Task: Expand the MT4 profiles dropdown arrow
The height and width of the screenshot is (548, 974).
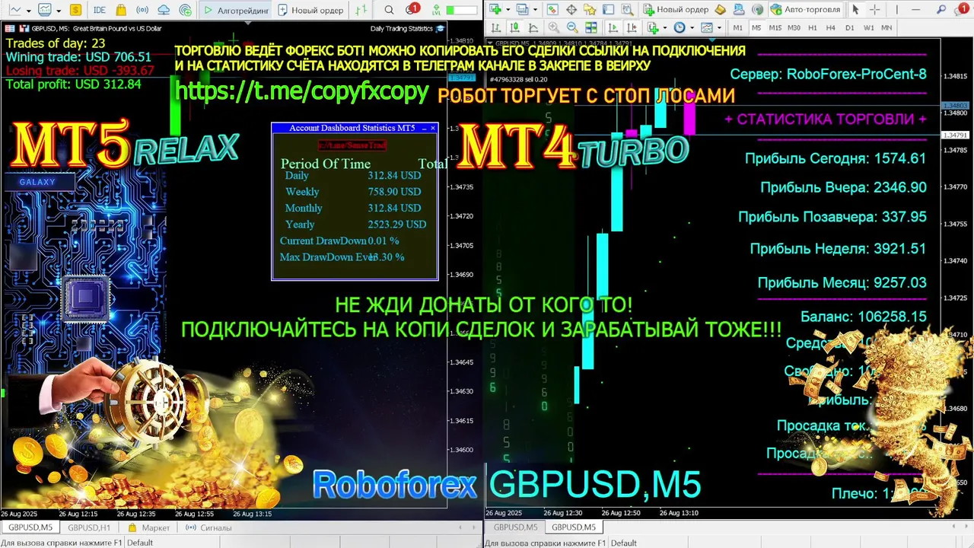Action: pyautogui.click(x=535, y=10)
